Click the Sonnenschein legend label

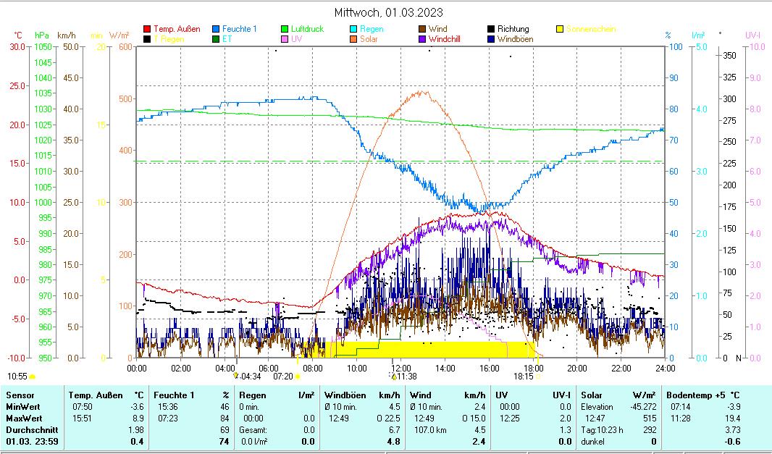591,29
